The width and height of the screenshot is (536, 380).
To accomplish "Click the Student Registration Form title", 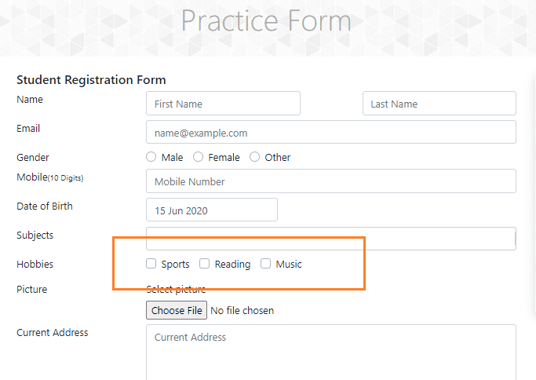I will click(x=91, y=80).
